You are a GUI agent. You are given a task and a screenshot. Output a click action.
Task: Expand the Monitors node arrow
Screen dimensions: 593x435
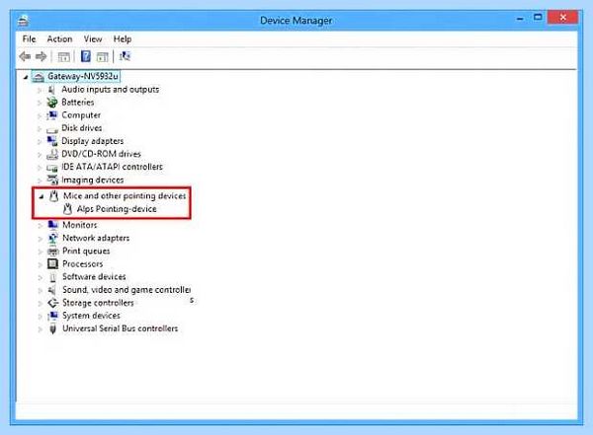click(41, 226)
